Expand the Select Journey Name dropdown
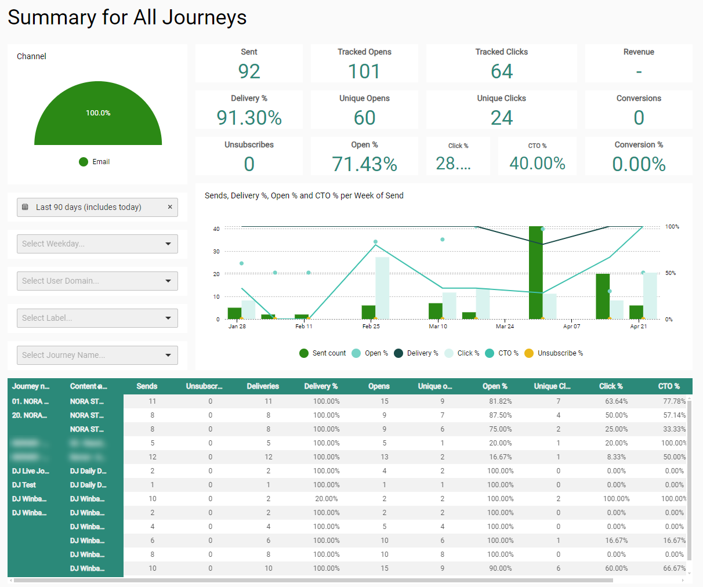The height and width of the screenshot is (587, 703). [x=168, y=356]
